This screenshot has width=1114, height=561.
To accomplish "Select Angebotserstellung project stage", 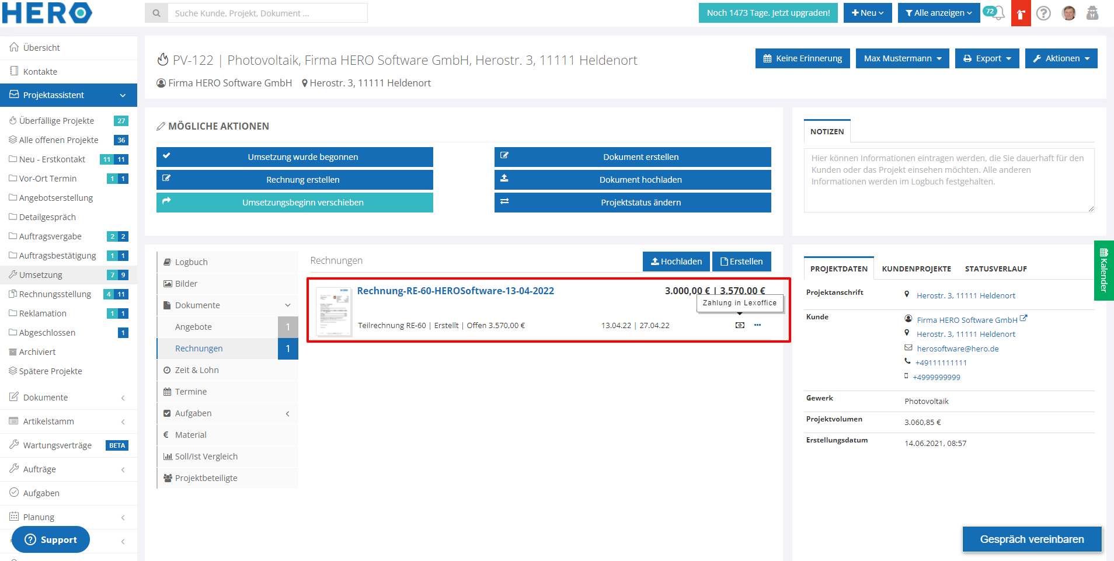I will pyautogui.click(x=69, y=198).
